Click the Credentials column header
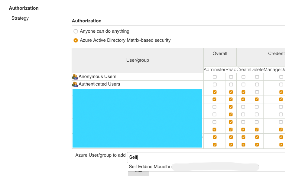This screenshot has height=182, width=285. [276, 54]
